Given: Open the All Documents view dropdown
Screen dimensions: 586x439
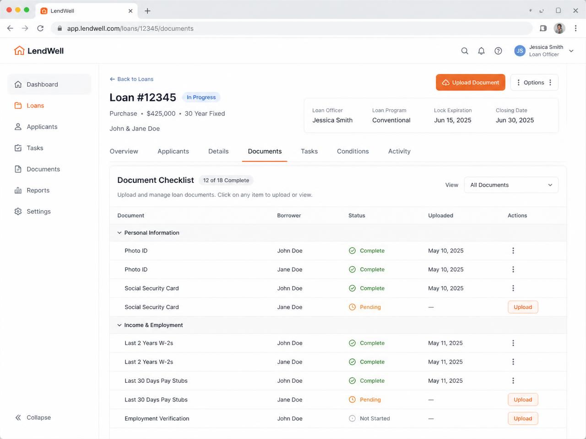Looking at the screenshot, I should tap(511, 185).
